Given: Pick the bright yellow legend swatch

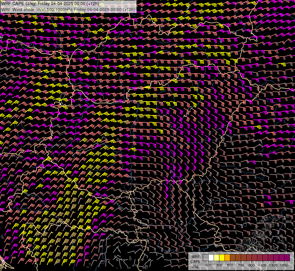Looking at the screenshot, I should pos(222,257).
